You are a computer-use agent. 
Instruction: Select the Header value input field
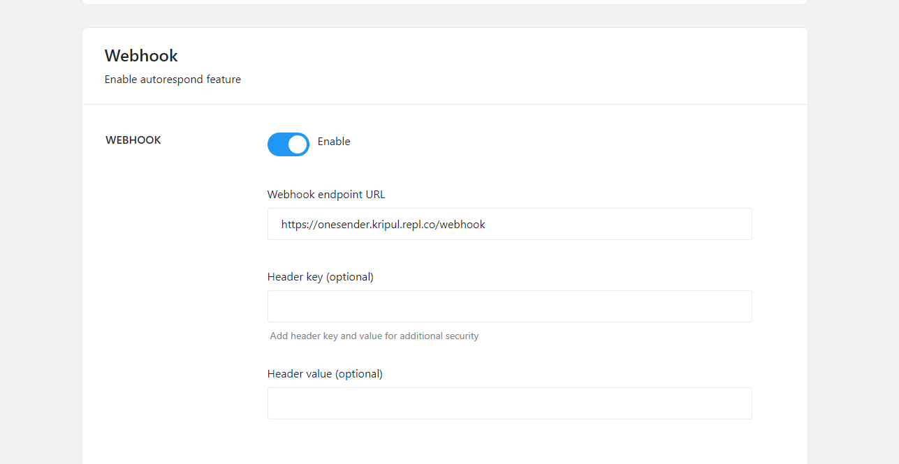click(509, 403)
